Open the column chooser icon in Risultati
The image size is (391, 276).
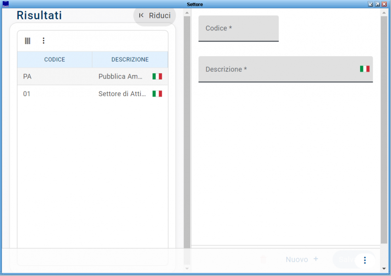tap(28, 40)
